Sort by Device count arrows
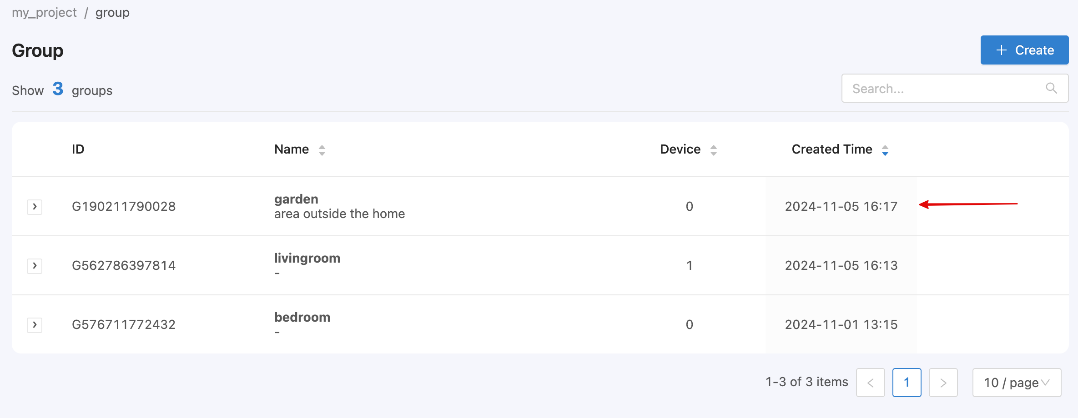Screen dimensions: 1078x418 point(714,150)
